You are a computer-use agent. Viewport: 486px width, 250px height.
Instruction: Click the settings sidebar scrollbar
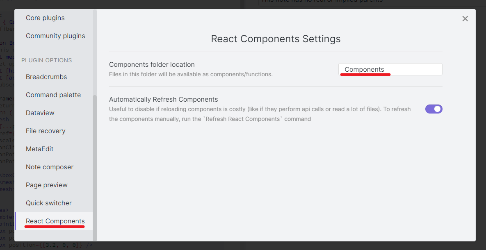(95, 164)
